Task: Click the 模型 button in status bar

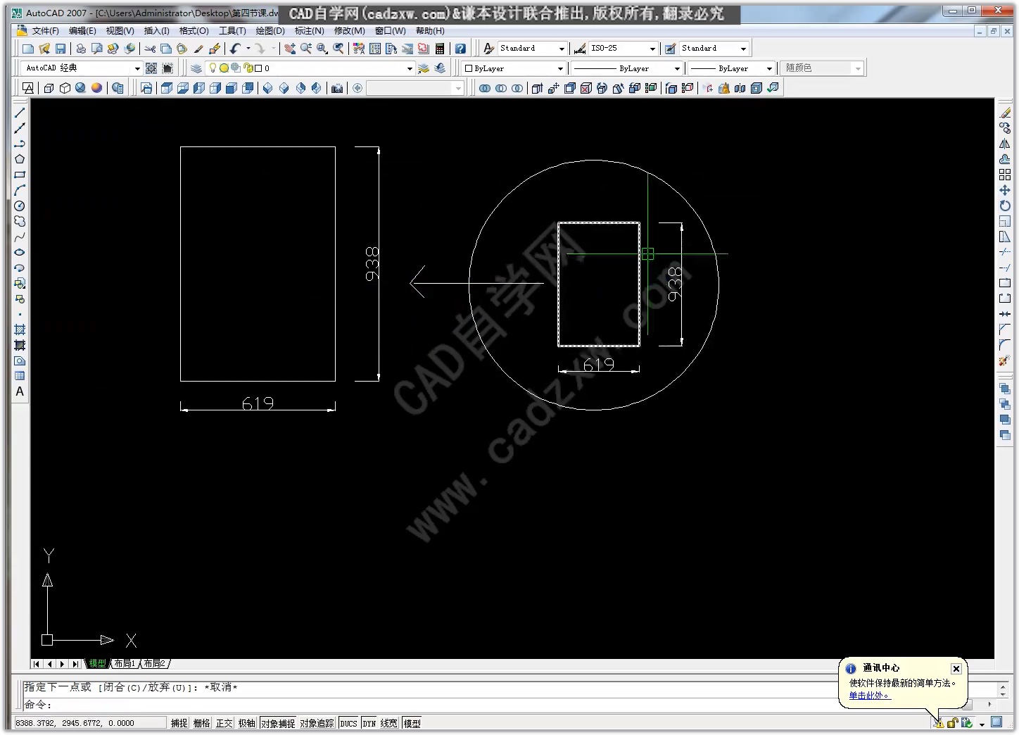Action: point(412,723)
